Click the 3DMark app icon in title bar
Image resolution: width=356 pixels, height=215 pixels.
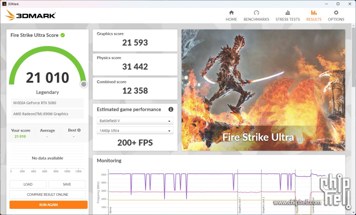(x=4, y=4)
